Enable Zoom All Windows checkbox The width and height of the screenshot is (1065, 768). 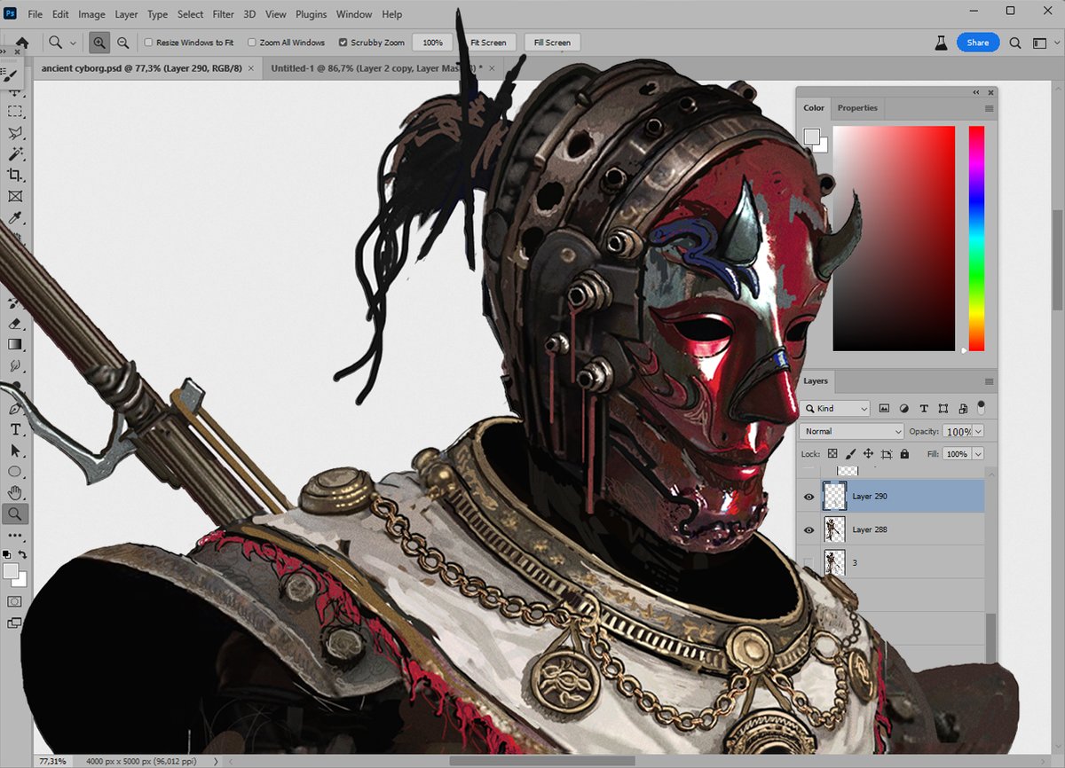click(x=252, y=43)
